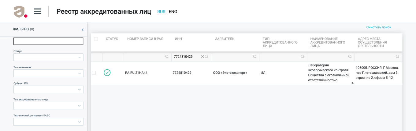Open the hamburger menu
The width and height of the screenshot is (416, 131).
click(x=37, y=12)
